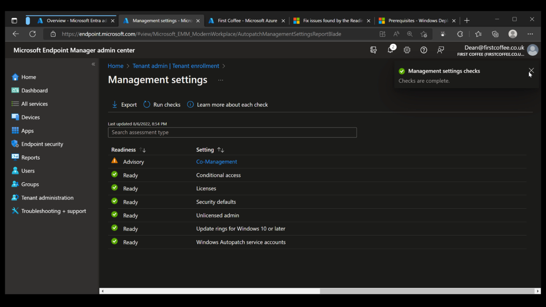Open the Groups section
The height and width of the screenshot is (307, 546).
(x=30, y=184)
